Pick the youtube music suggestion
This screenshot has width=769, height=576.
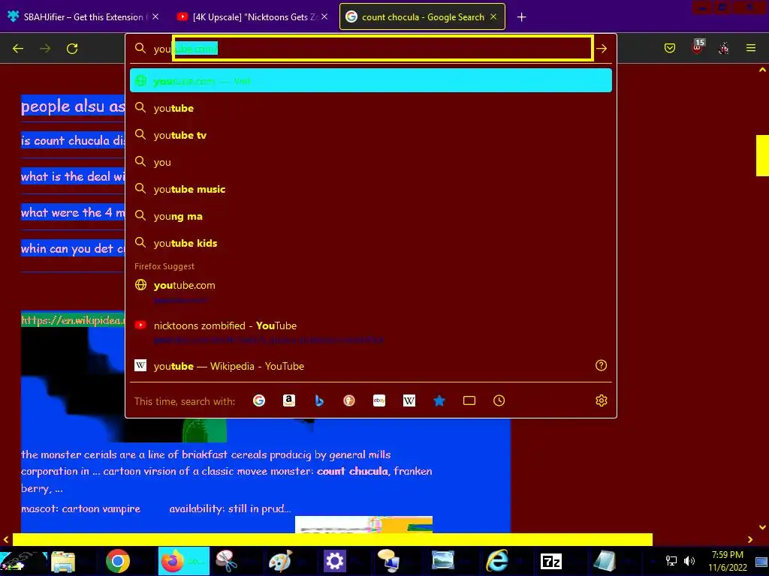pos(371,188)
